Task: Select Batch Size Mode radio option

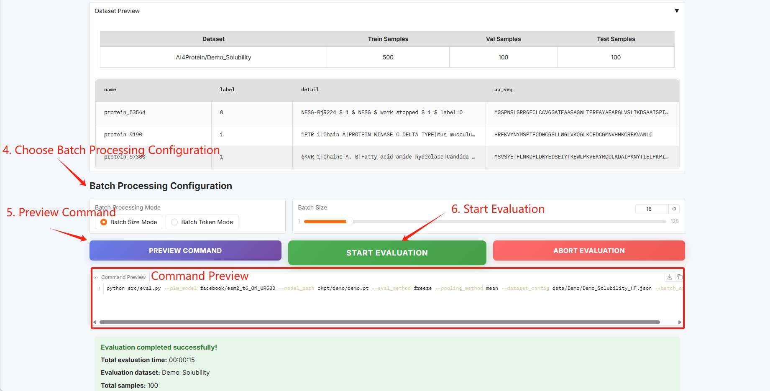Action: pyautogui.click(x=104, y=222)
